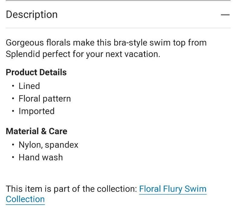Image resolution: width=236 pixels, height=214 pixels.
Task: Select the Material & Care heading
Action: pyautogui.click(x=37, y=131)
